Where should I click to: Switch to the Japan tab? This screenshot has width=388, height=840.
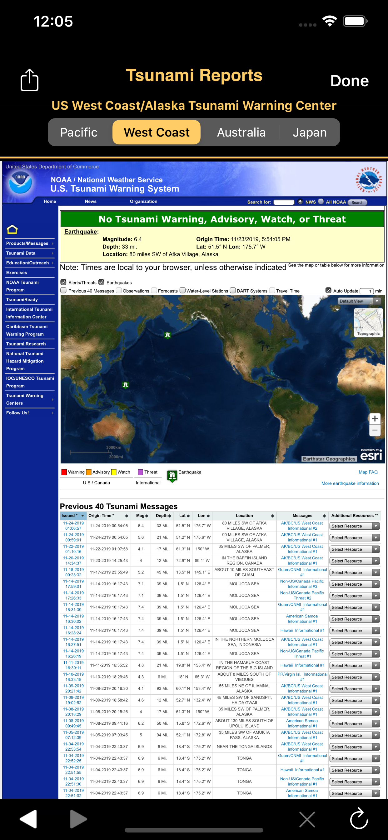(309, 132)
